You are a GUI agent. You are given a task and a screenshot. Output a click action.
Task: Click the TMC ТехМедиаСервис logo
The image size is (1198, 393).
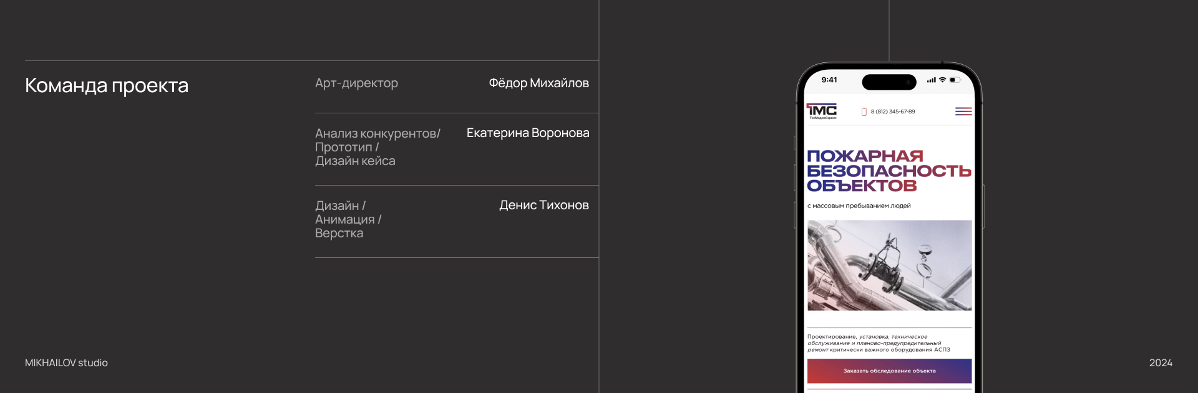coord(822,111)
